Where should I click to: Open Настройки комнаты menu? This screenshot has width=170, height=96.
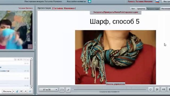click(x=76, y=1)
